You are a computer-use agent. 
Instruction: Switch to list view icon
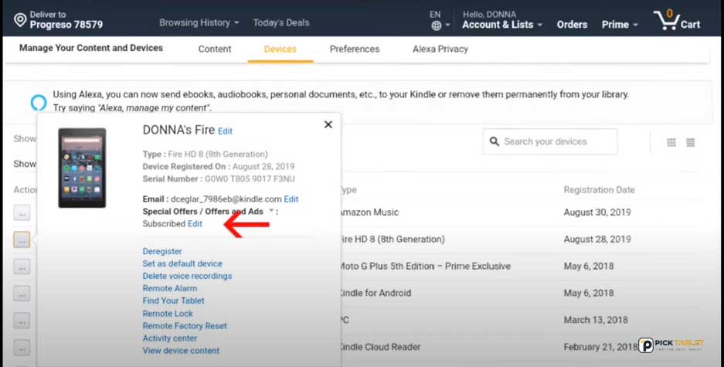click(690, 143)
